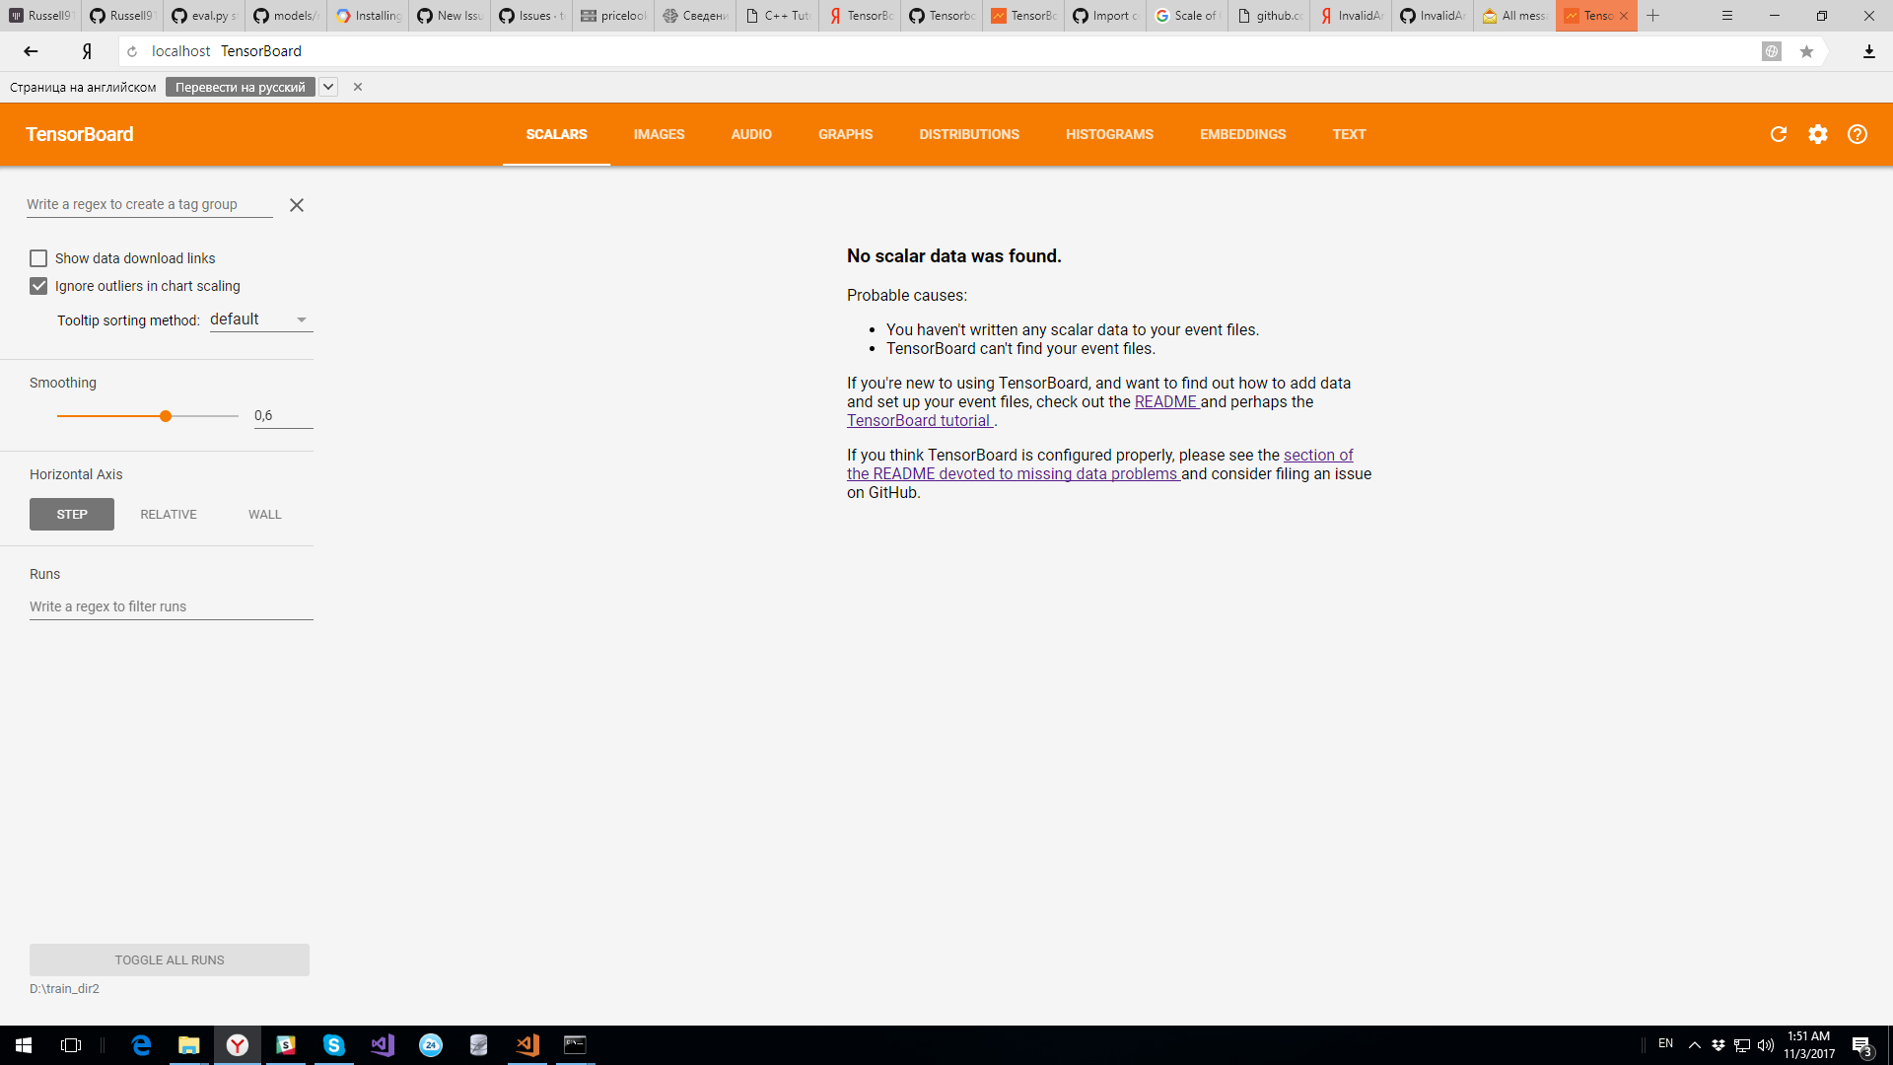
Task: Open TensorBoard settings gear
Action: click(x=1818, y=134)
